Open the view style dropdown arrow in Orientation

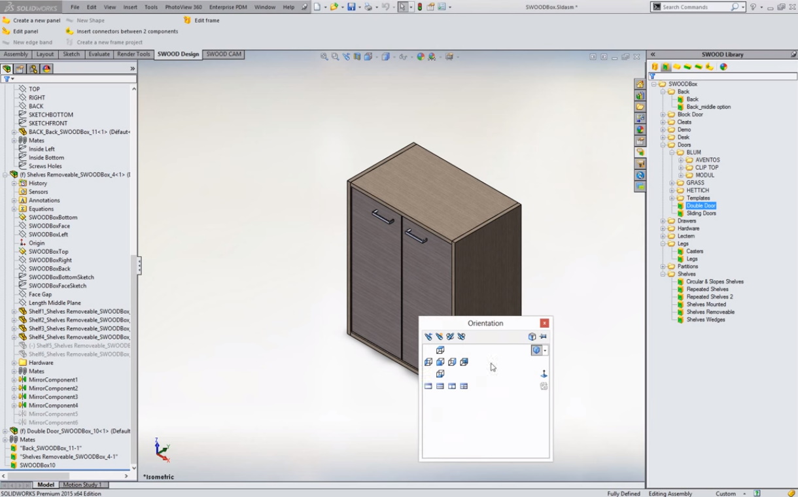(x=545, y=351)
